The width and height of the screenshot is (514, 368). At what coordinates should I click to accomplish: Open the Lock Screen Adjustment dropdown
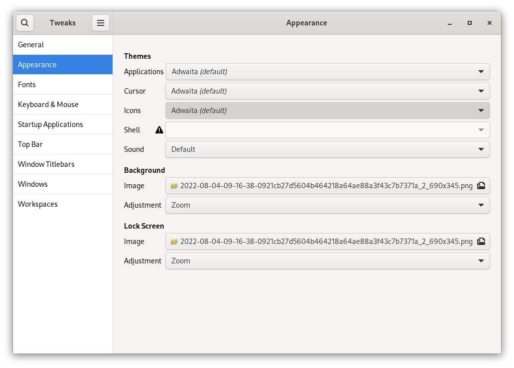327,261
